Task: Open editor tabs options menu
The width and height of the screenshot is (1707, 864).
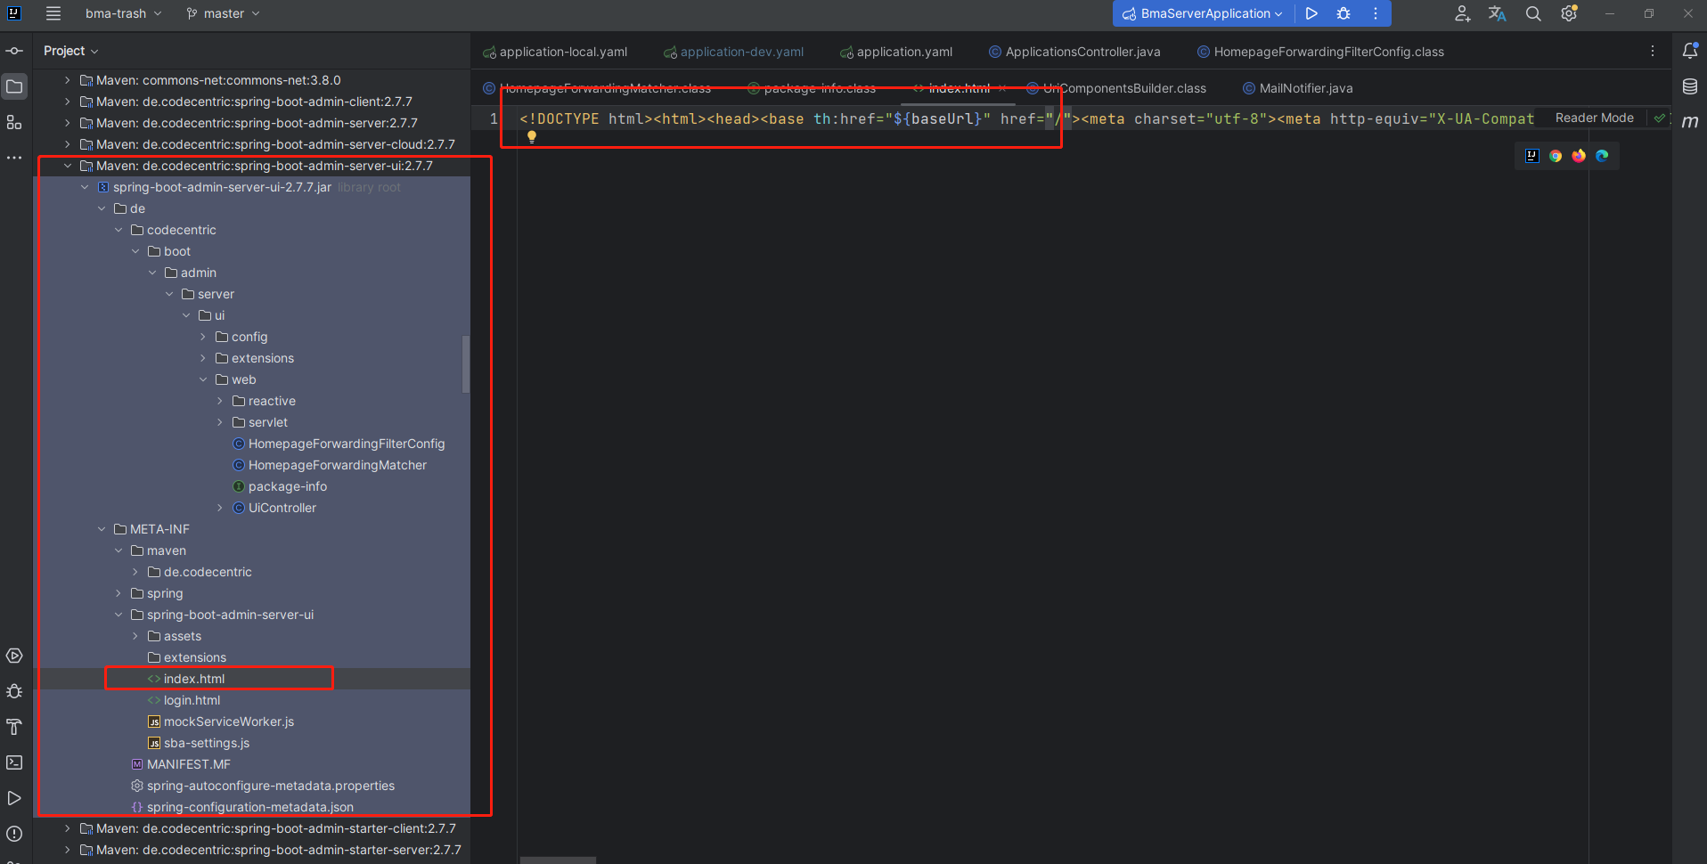Action: pos(1653,52)
